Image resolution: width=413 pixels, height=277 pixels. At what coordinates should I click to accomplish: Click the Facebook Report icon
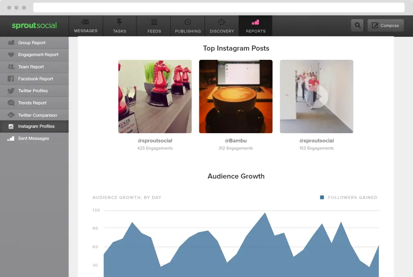(x=11, y=79)
